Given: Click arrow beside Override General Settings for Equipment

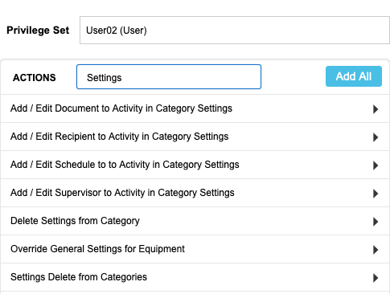Looking at the screenshot, I should coord(376,250).
